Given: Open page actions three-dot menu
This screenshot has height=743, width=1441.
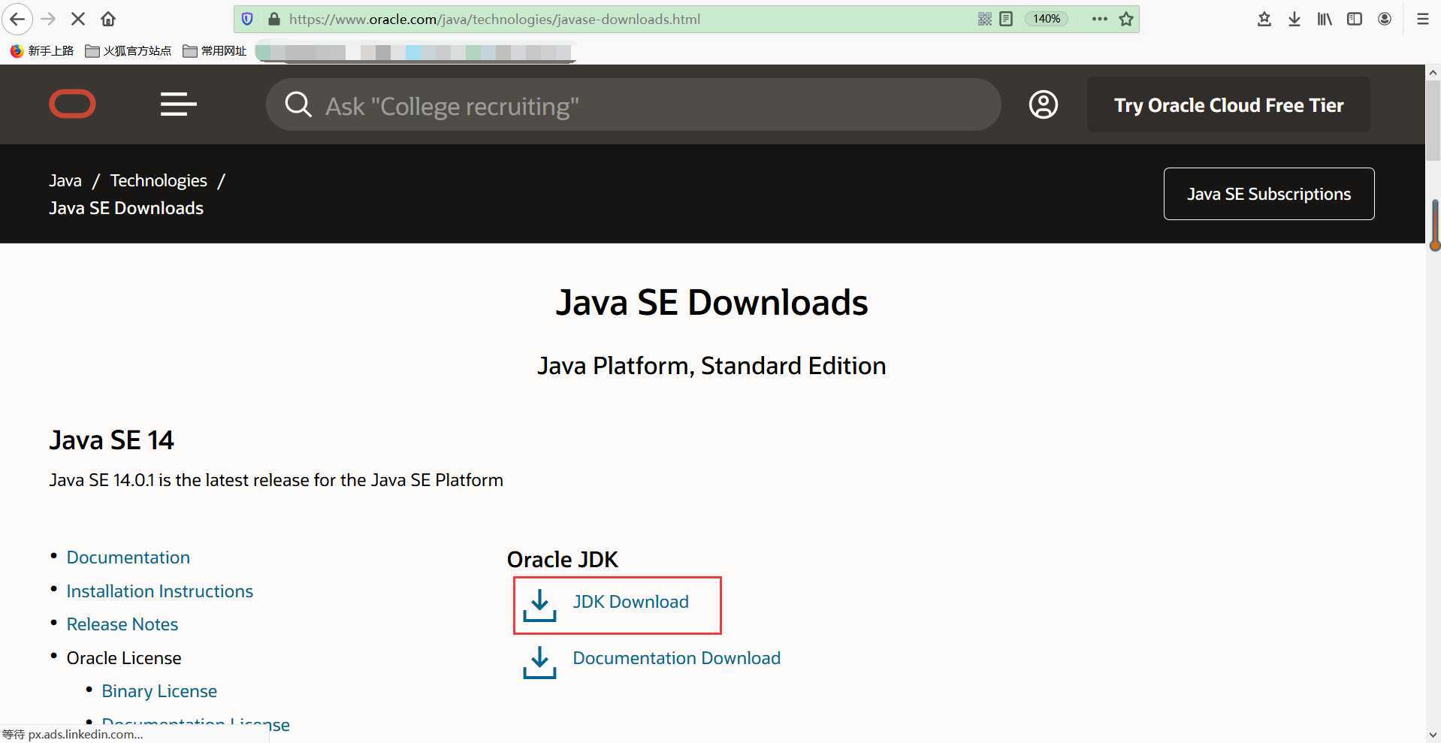Looking at the screenshot, I should tap(1099, 19).
